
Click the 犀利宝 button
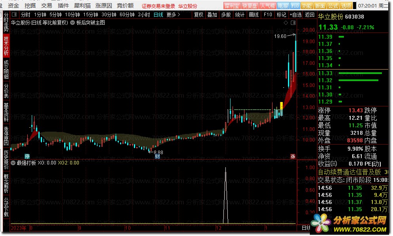[x=232, y=6]
